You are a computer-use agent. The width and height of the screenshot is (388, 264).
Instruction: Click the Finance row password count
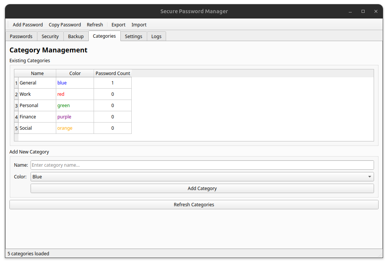click(x=112, y=117)
